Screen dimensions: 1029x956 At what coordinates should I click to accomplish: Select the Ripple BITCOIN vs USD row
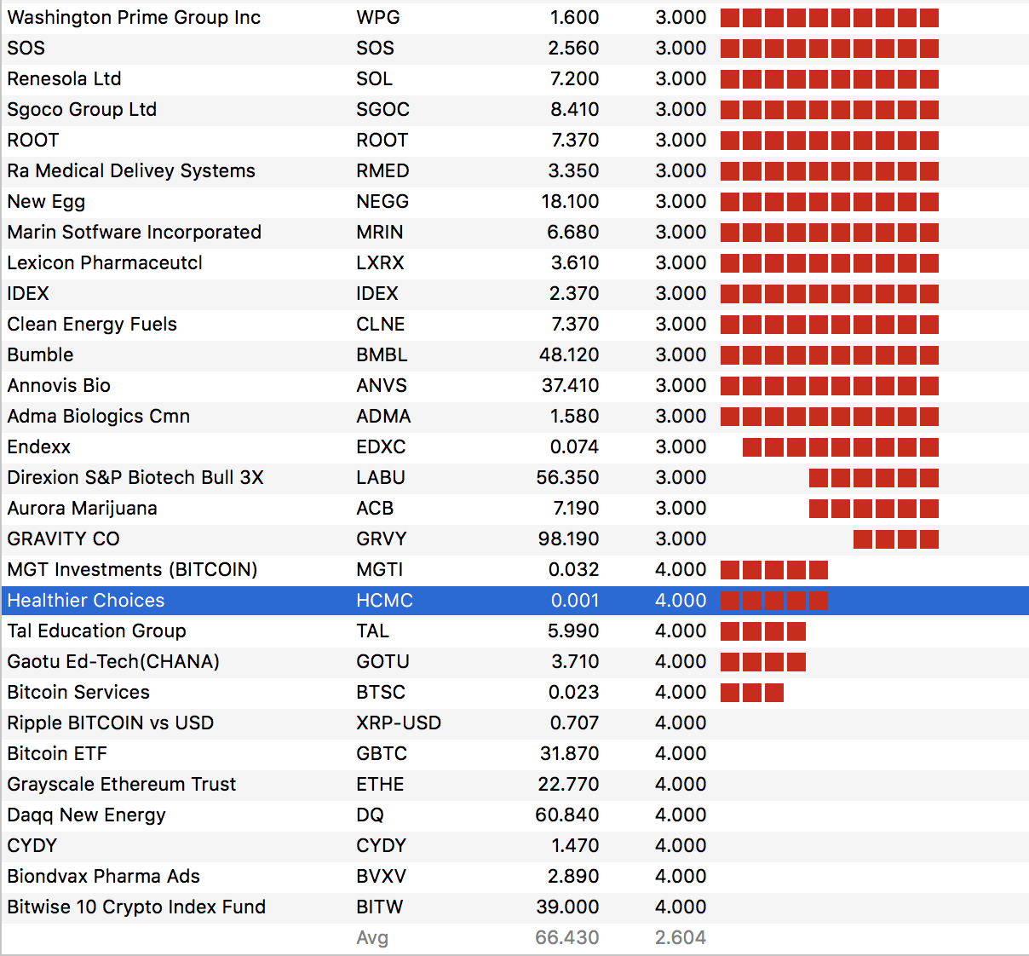point(111,723)
